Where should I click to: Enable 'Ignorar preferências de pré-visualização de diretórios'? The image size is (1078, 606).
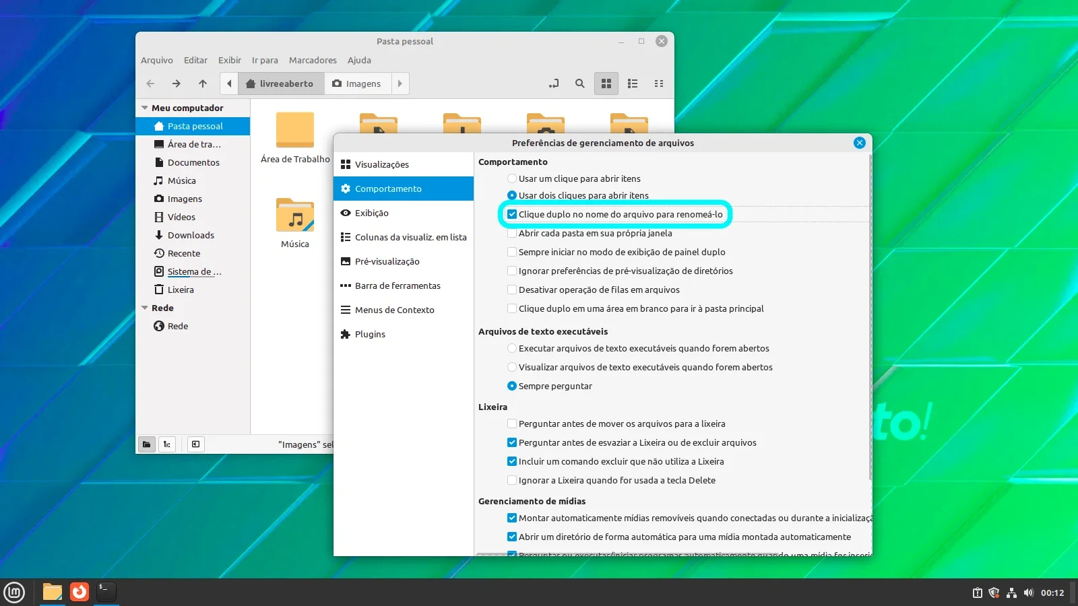click(x=620, y=271)
